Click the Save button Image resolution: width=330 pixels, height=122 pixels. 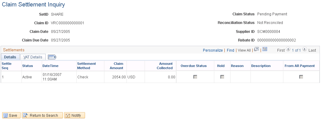11,116
